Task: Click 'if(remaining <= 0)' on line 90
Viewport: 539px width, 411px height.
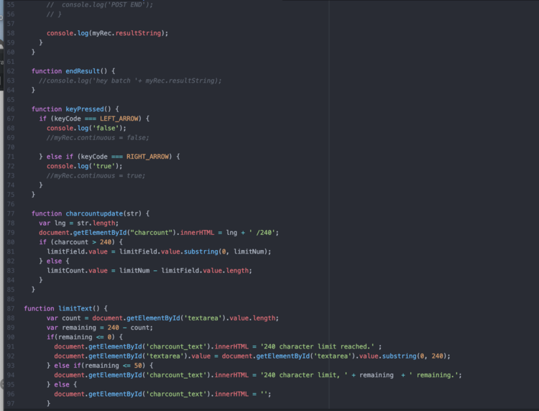Action: point(80,337)
